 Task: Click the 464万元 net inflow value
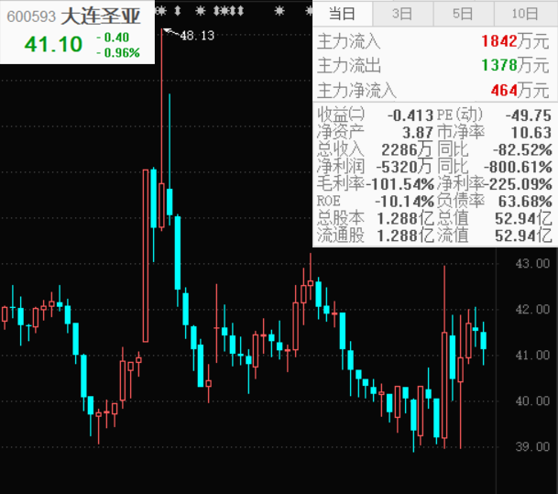(520, 90)
